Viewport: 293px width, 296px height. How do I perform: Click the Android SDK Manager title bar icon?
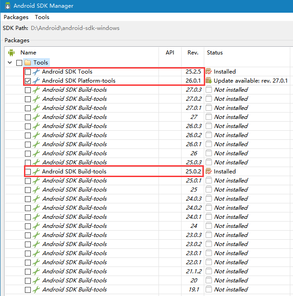7,6
